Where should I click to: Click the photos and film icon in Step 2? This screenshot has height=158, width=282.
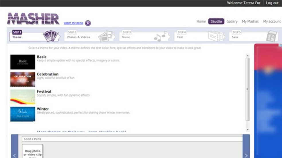(x=106, y=36)
